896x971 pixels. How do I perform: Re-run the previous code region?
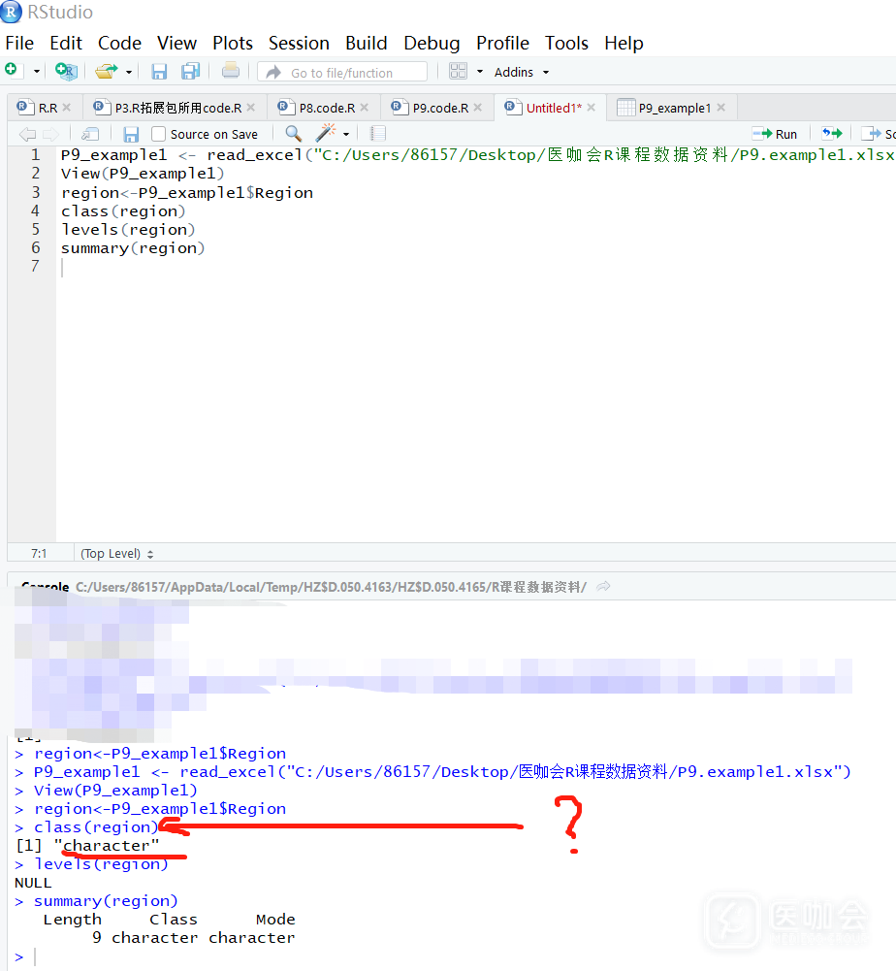pyautogui.click(x=831, y=134)
